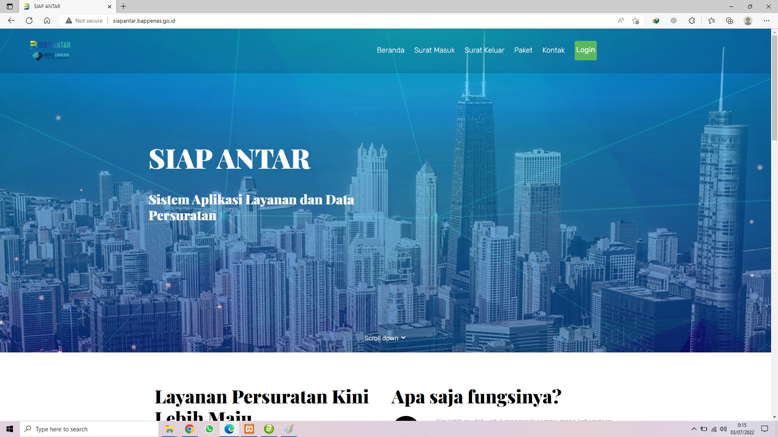The image size is (778, 437).
Task: Open the Surat Masuk menu item
Action: click(x=434, y=50)
